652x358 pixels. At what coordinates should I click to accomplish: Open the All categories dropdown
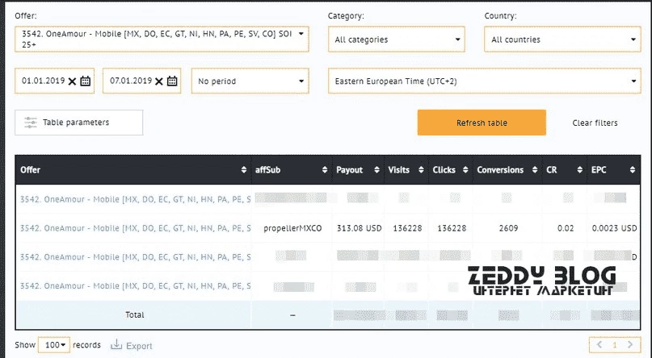(x=396, y=40)
